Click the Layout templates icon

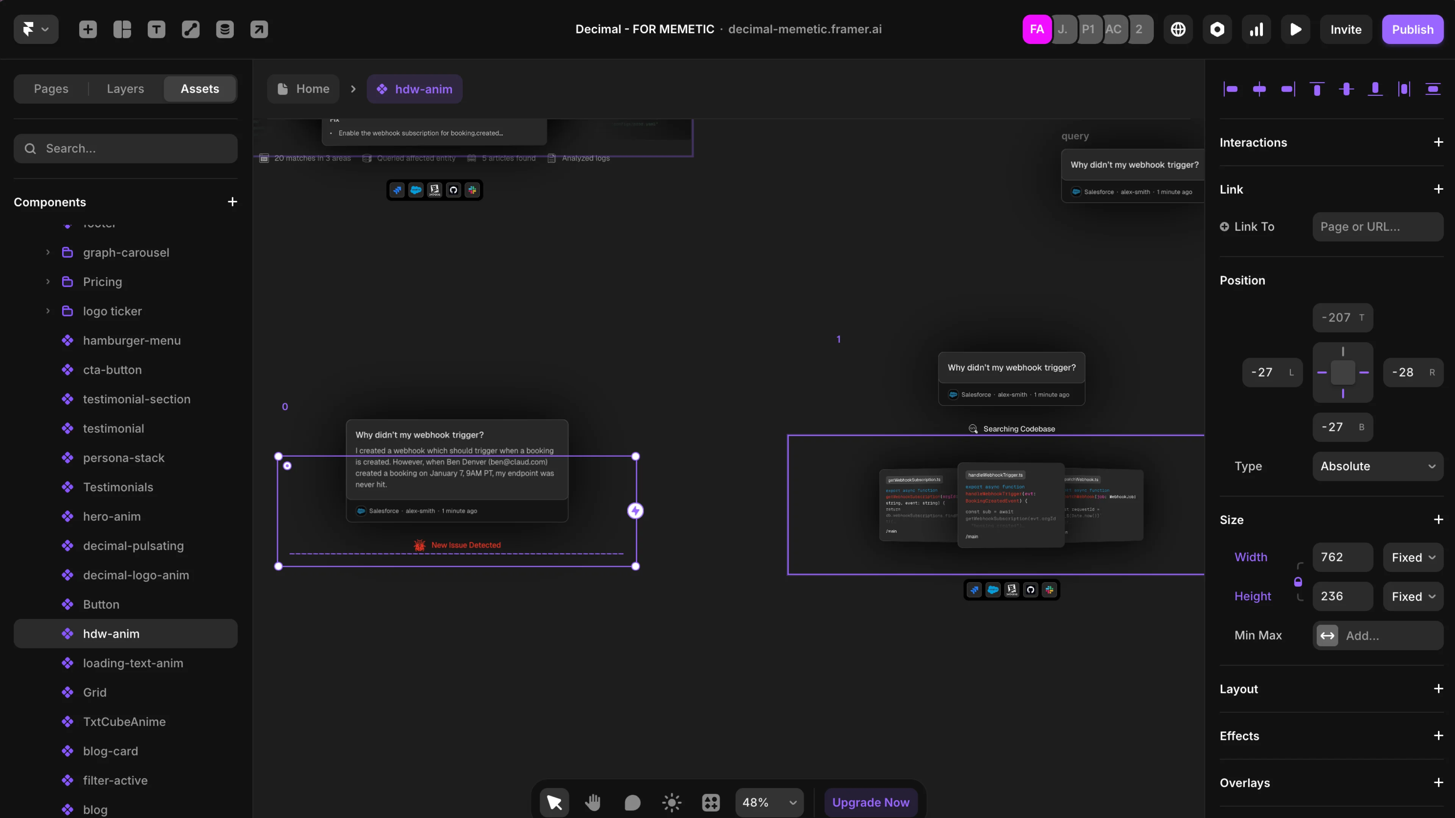(122, 29)
